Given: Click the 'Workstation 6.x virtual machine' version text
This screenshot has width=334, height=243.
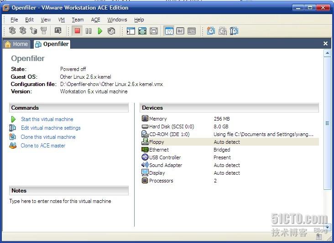Looking at the screenshot, I should tap(94, 91).
